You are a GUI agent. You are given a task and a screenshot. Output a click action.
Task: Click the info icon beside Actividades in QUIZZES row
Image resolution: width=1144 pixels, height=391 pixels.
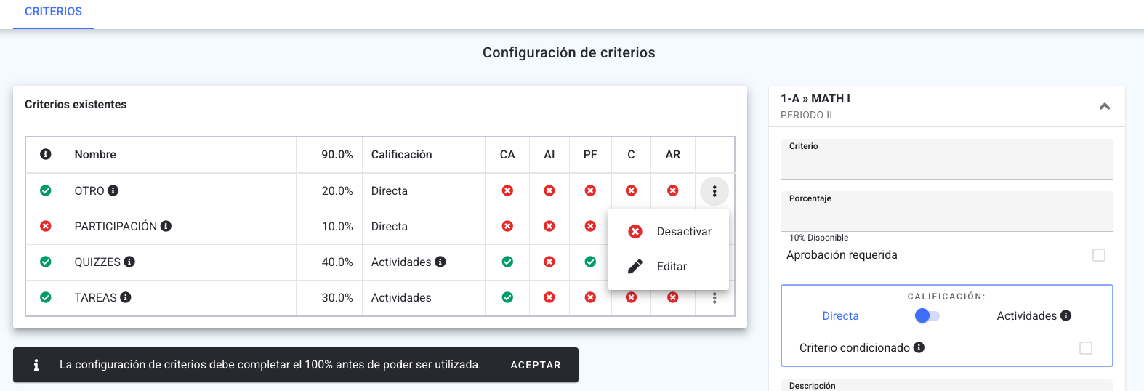coord(440,262)
